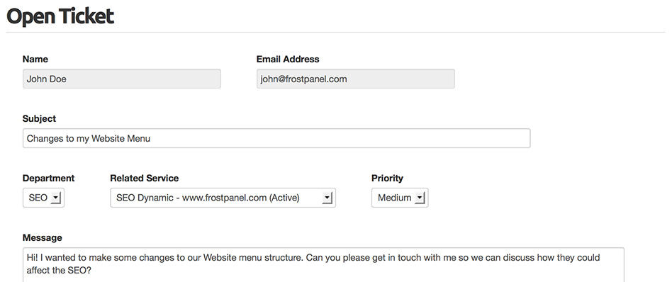The height and width of the screenshot is (282, 672).
Task: Click the Related Service dropdown arrow
Action: pyautogui.click(x=327, y=198)
